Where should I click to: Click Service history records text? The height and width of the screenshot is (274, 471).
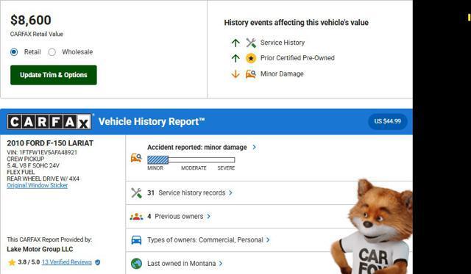[192, 192]
